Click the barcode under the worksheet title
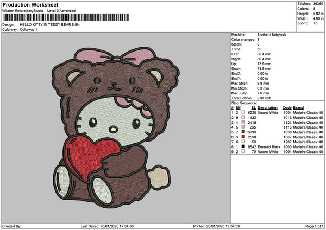 66,17
